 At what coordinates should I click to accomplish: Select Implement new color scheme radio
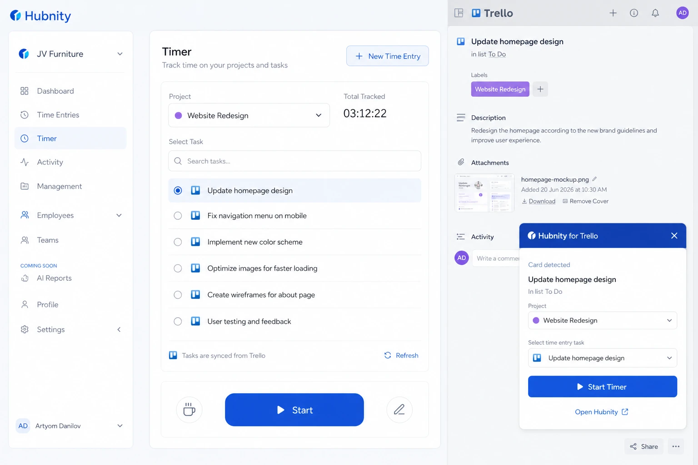point(178,242)
